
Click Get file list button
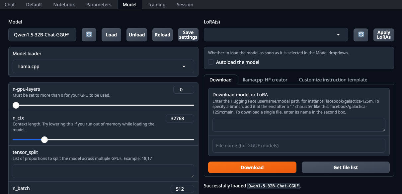point(346,168)
